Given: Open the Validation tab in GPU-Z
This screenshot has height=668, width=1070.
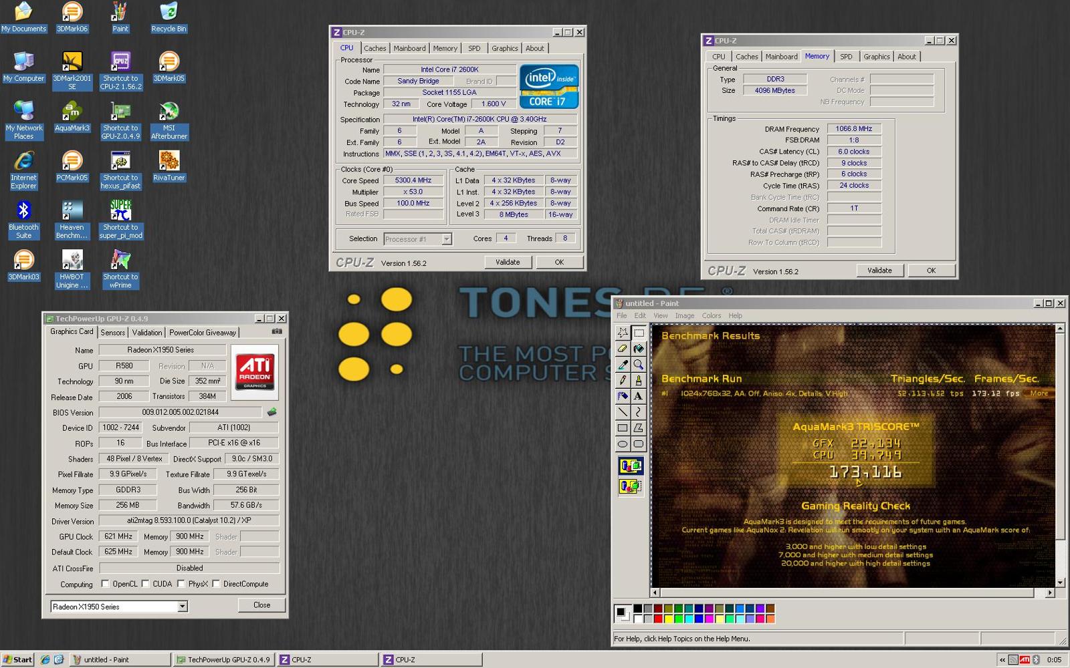Looking at the screenshot, I should (x=146, y=333).
